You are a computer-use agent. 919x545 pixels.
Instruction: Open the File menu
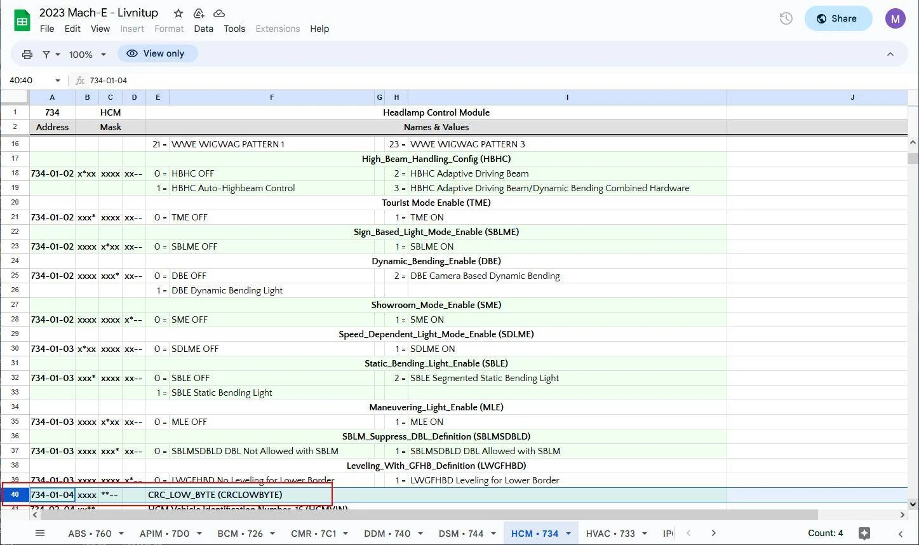[x=47, y=29]
